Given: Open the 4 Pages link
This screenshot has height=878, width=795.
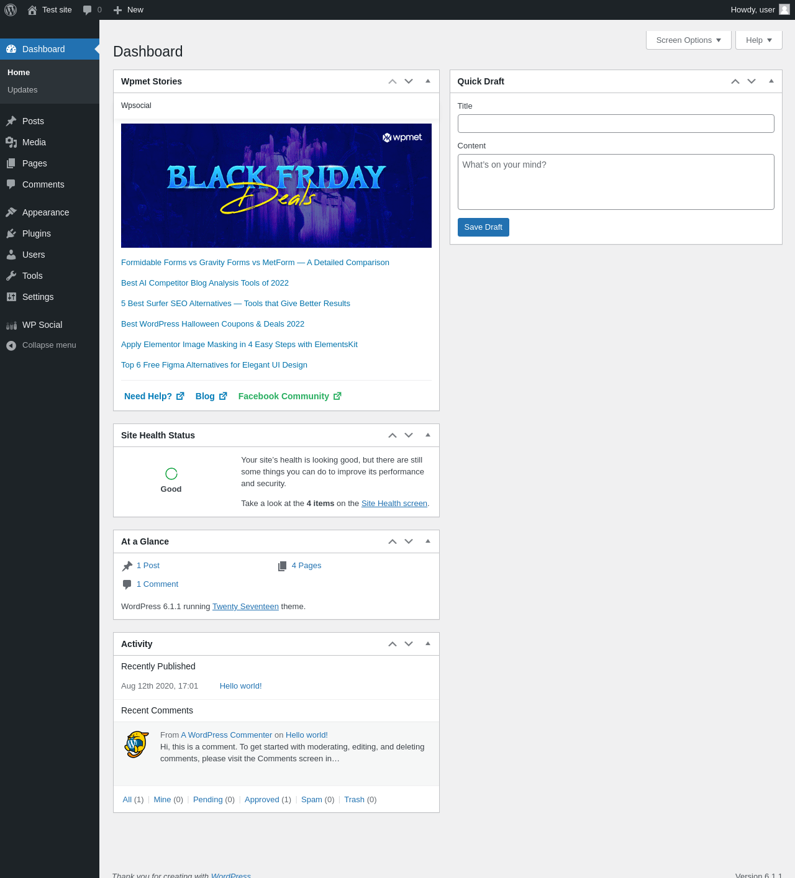Looking at the screenshot, I should [306, 566].
